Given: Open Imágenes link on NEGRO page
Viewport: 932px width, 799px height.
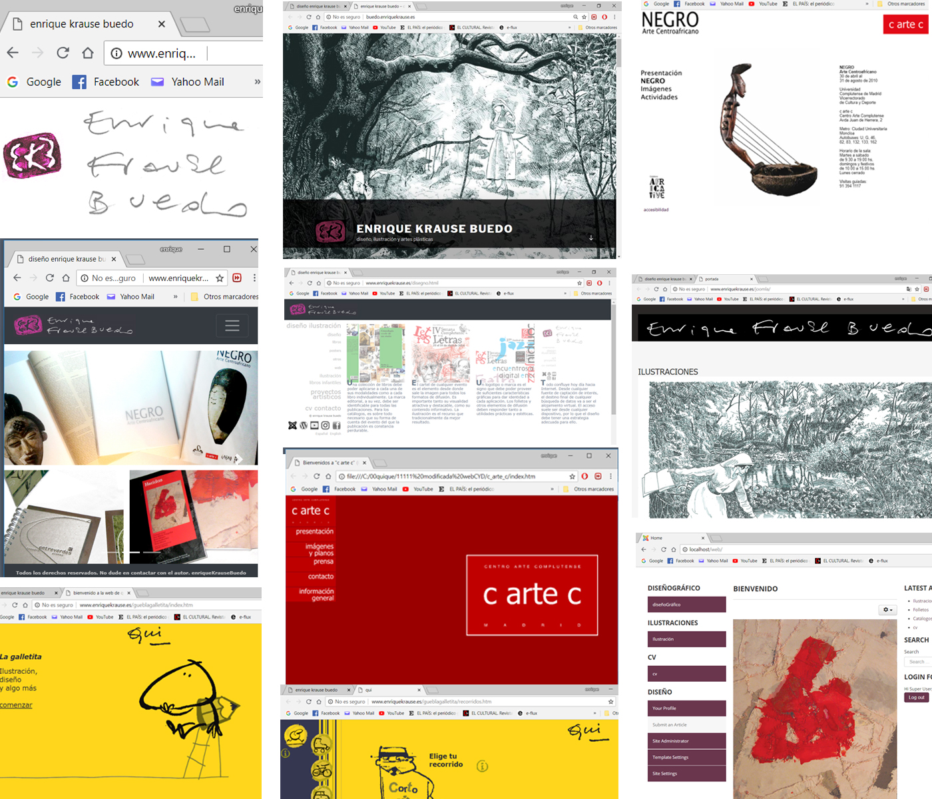Looking at the screenshot, I should (x=656, y=89).
